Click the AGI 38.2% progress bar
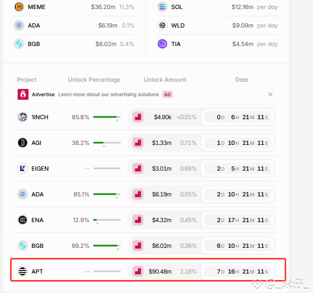 click(107, 143)
